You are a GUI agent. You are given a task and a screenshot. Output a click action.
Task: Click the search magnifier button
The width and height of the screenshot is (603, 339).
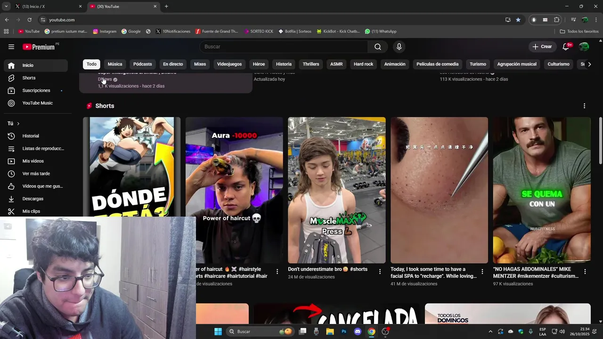[x=378, y=47]
